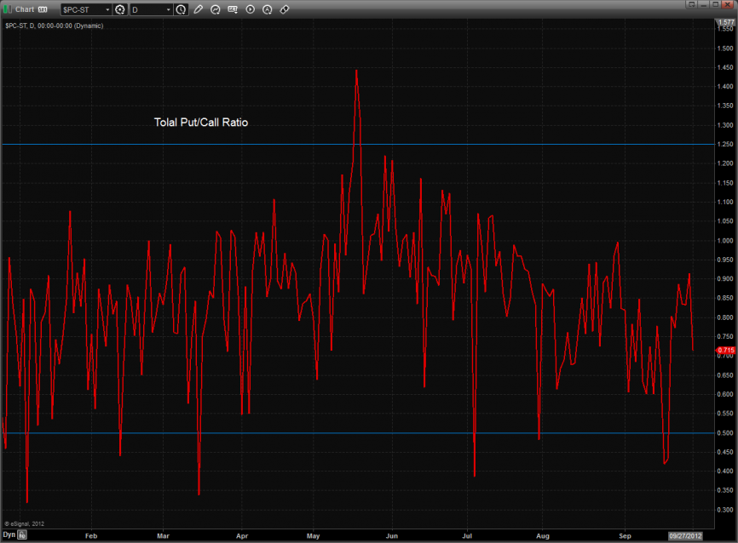Open the $PC-ST symbol dropdown

click(x=107, y=9)
